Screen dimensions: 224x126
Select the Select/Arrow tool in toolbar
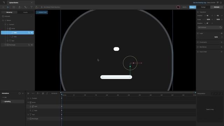8,7
